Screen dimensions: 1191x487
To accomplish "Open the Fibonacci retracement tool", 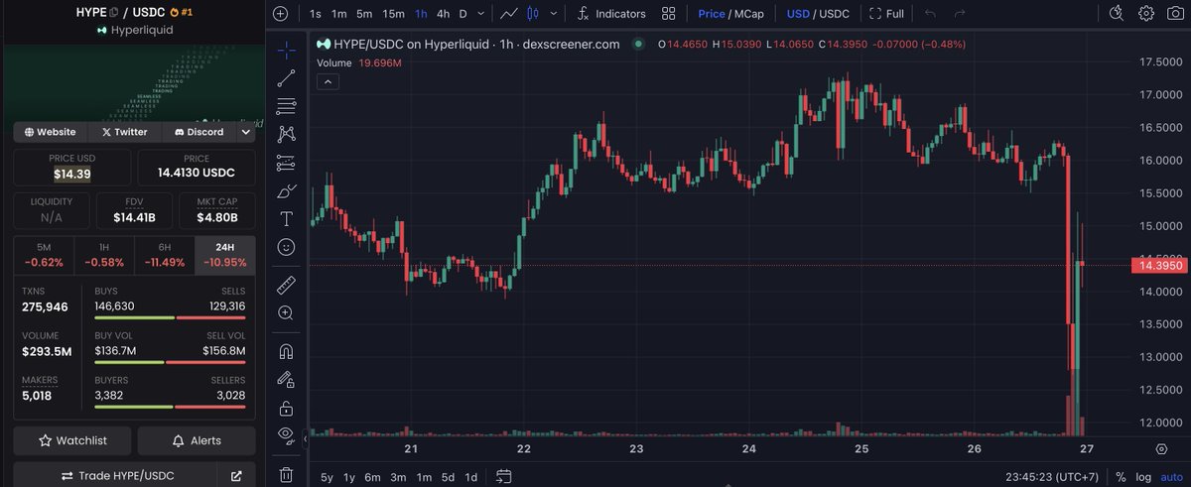I will click(x=286, y=105).
